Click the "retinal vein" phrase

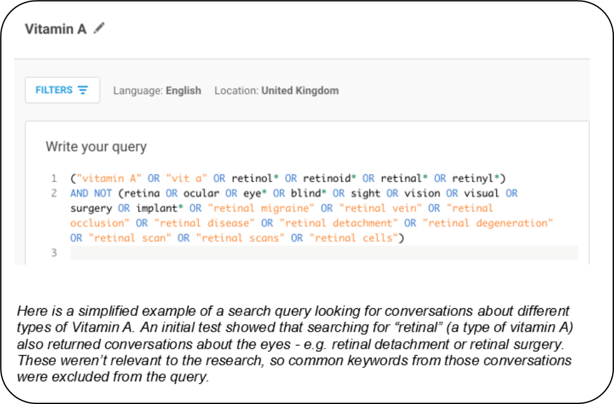tap(380, 208)
